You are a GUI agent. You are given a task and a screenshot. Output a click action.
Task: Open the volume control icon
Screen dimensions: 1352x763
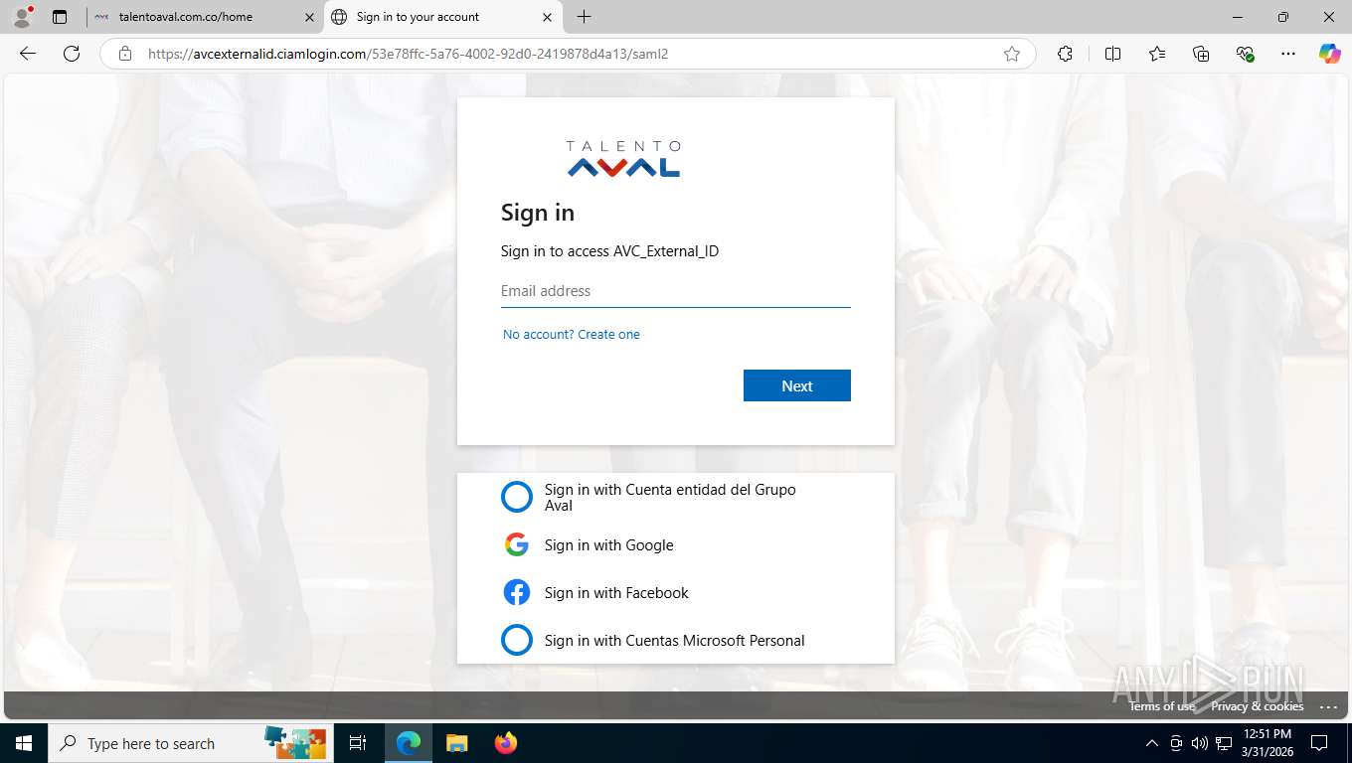click(x=1200, y=743)
